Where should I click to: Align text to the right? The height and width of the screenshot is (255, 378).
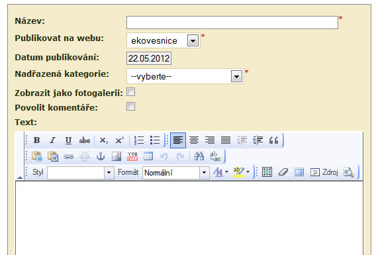210,140
